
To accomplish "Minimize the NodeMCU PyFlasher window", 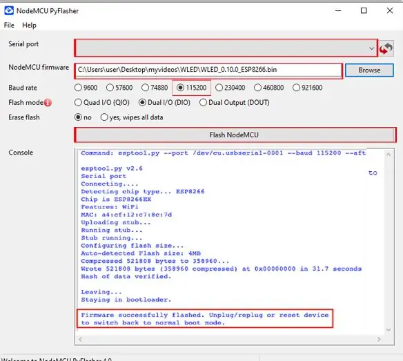I will click(338, 10).
